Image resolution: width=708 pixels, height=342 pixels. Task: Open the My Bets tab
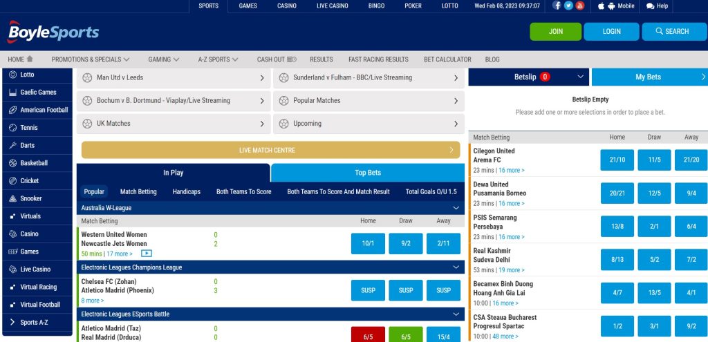tap(650, 77)
